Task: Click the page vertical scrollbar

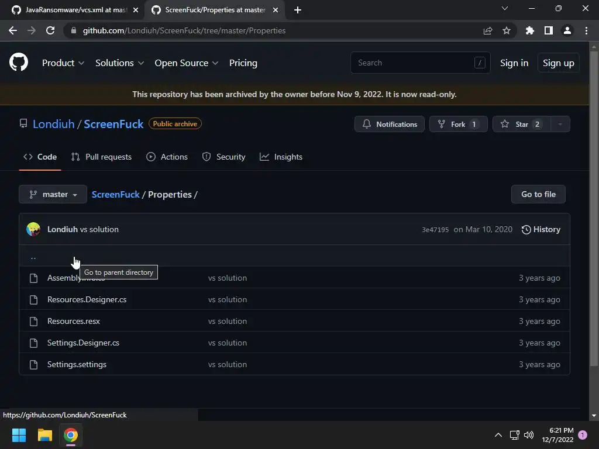Action: (594, 208)
